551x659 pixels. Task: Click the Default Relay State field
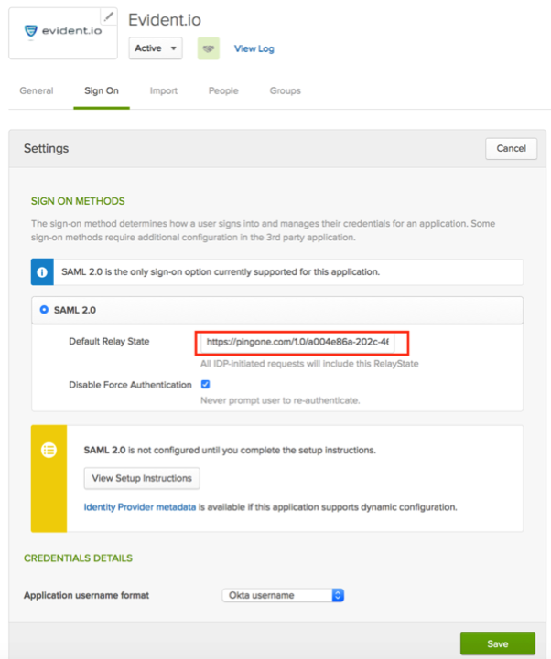click(x=298, y=342)
